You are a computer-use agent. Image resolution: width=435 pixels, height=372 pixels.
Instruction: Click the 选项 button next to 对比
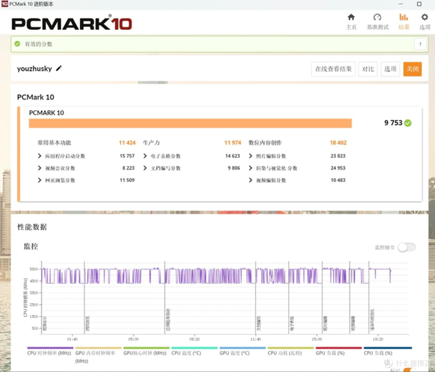point(390,69)
